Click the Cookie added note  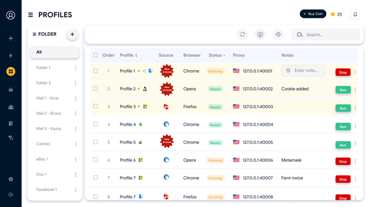point(295,89)
